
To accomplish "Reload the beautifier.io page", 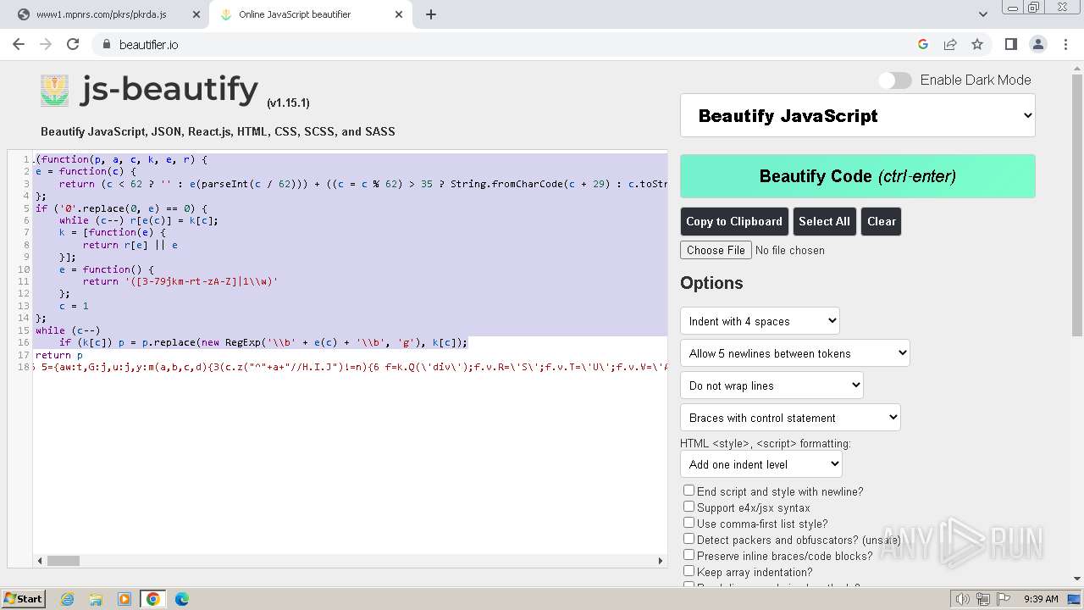I will pos(73,44).
